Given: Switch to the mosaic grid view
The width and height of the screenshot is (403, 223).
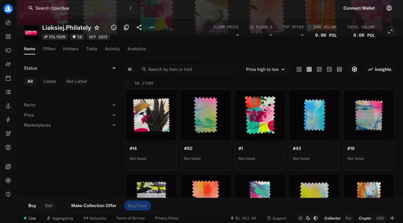Looking at the screenshot, I should (x=319, y=69).
